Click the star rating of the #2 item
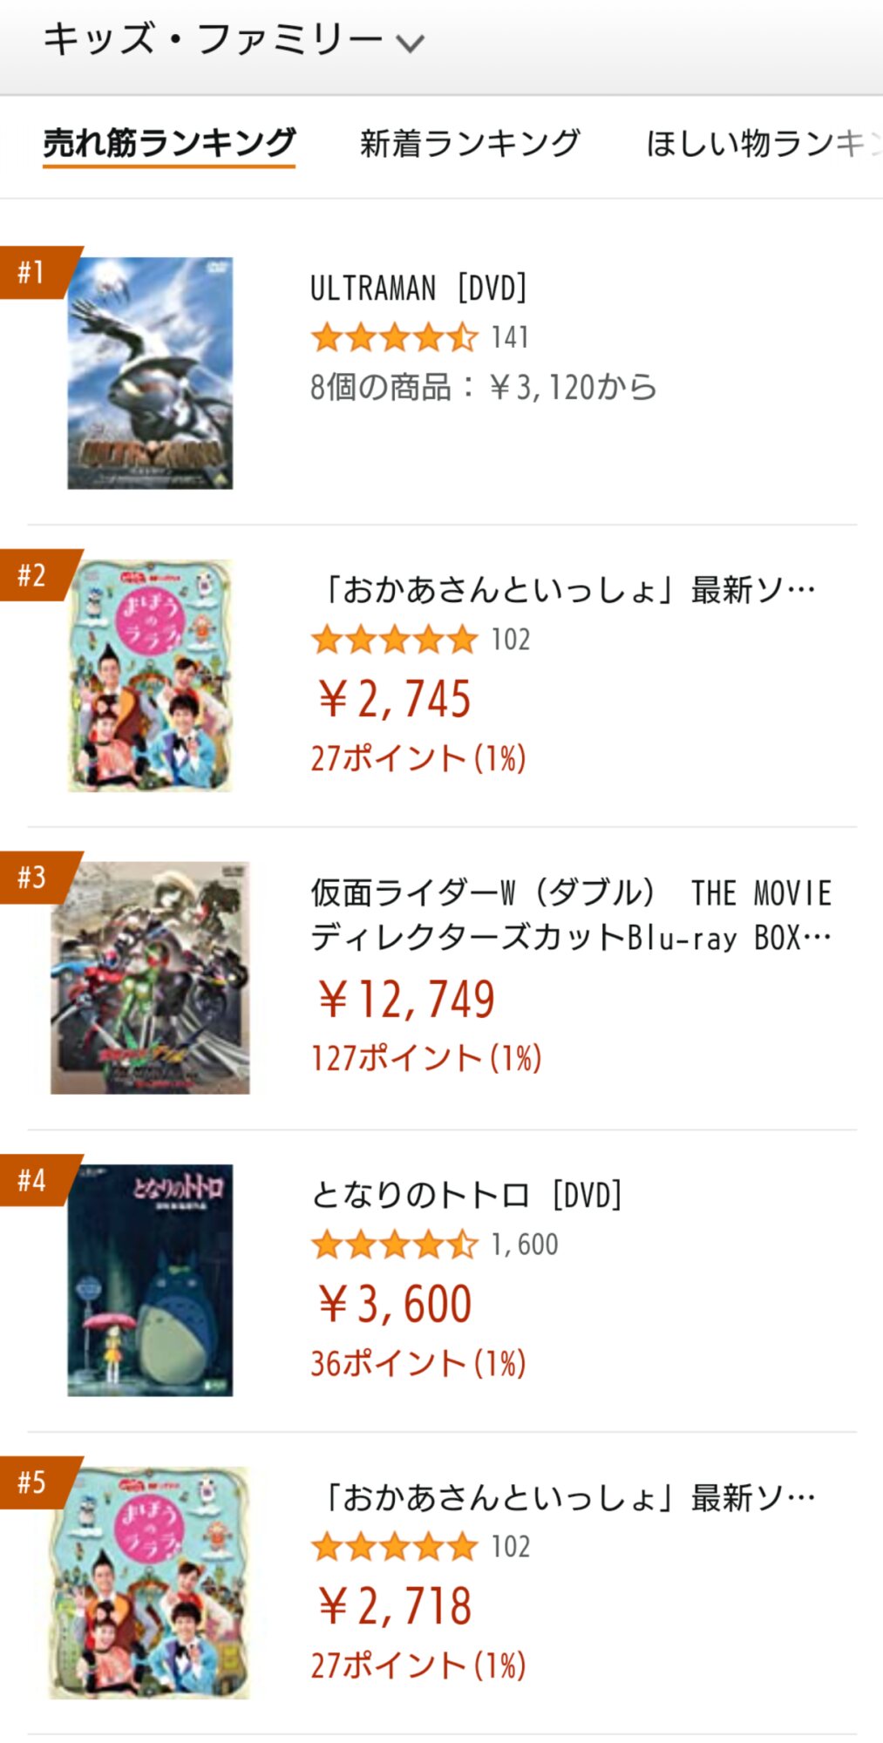The image size is (883, 1743). click(394, 640)
